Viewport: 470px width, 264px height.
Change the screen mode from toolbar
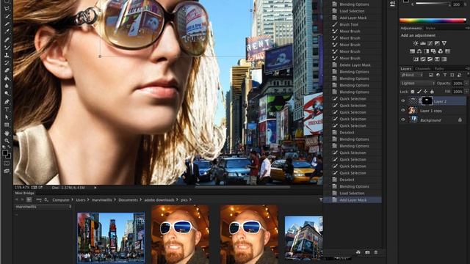click(x=7, y=171)
